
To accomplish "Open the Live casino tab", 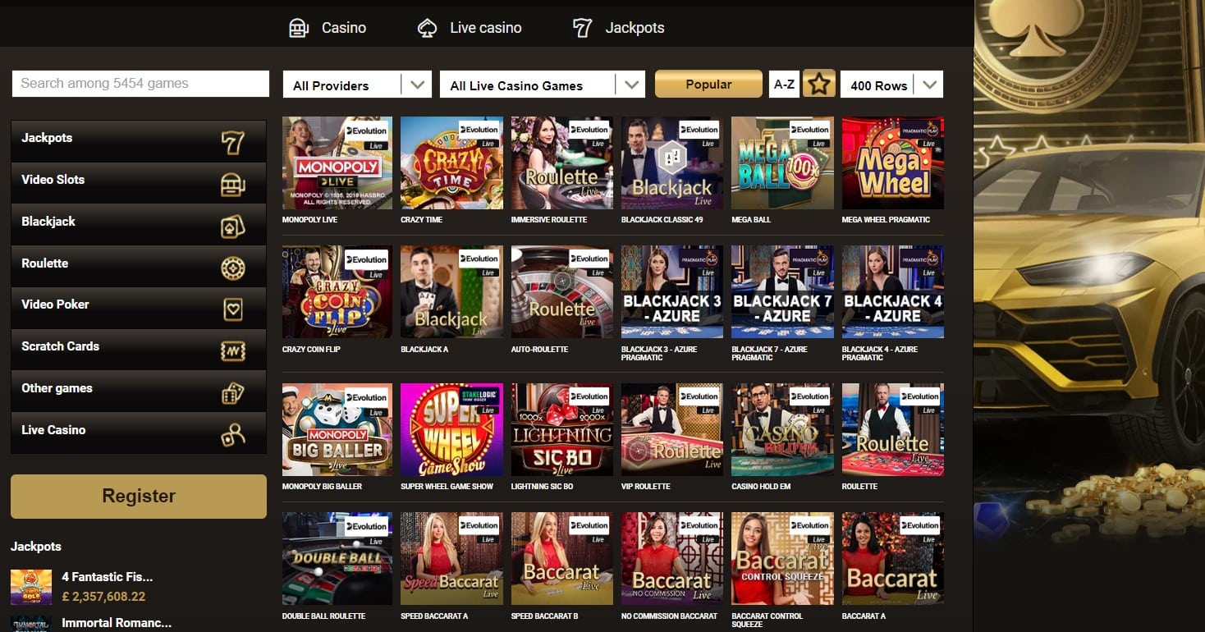I will [x=470, y=28].
